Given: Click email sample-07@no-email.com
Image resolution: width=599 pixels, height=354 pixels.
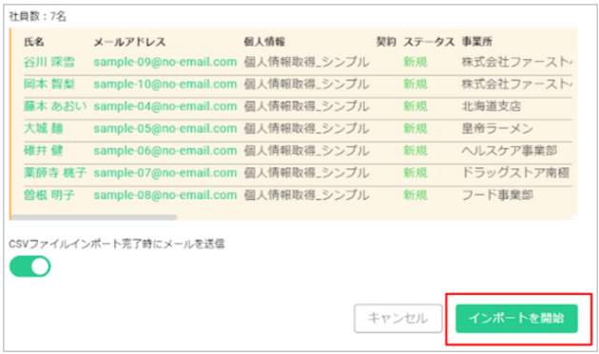Looking at the screenshot, I should [165, 173].
